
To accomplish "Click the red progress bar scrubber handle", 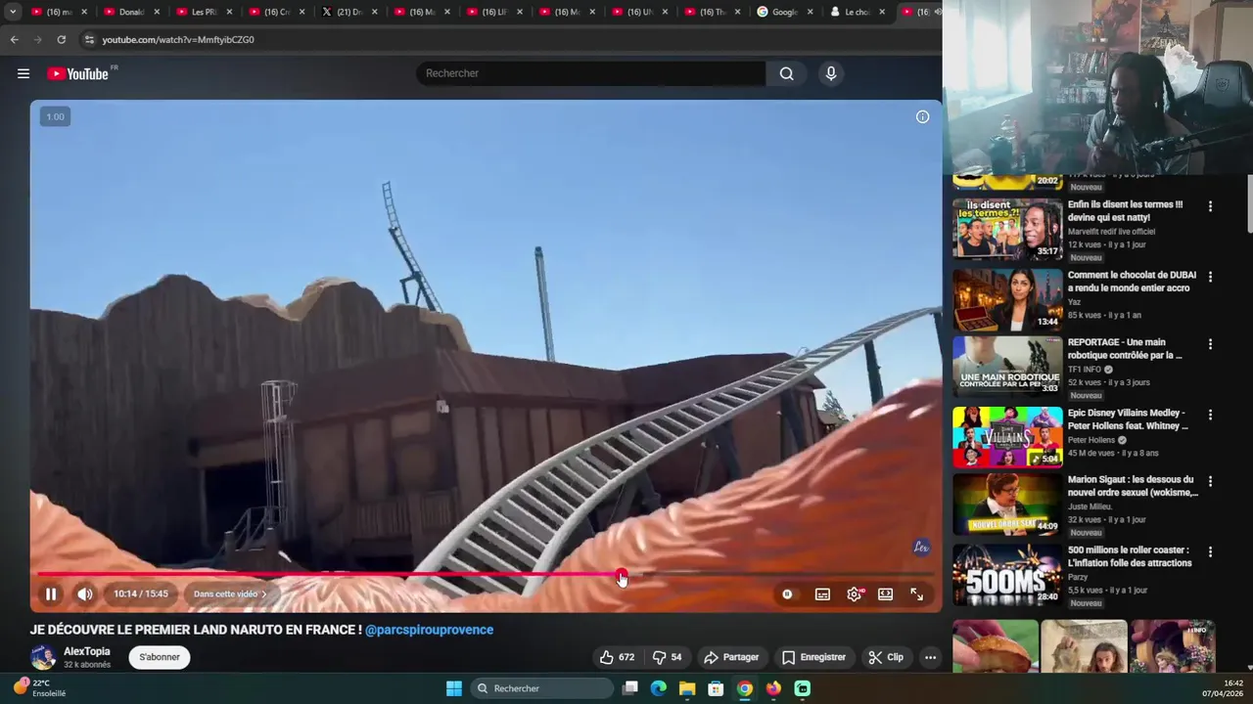I will 622,574.
